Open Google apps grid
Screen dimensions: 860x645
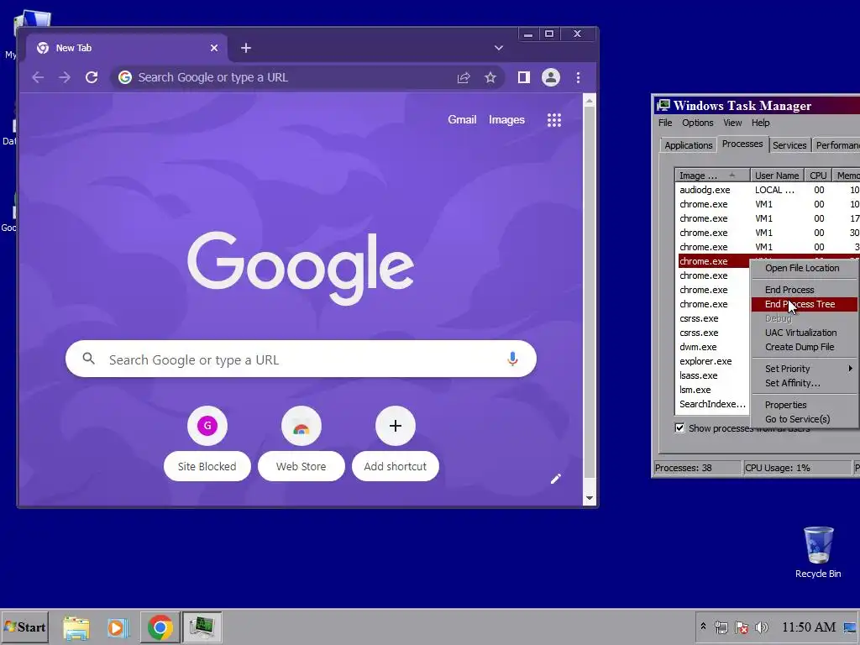[554, 120]
